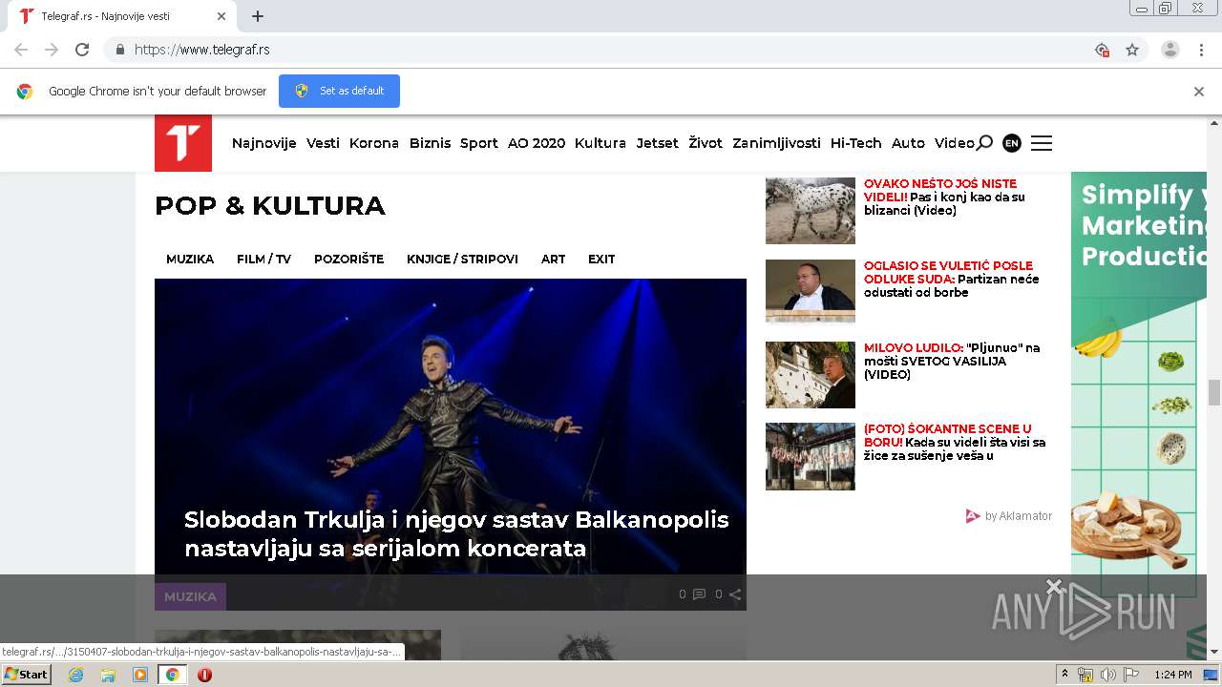
Task: Open a new browser tab
Action: click(x=258, y=16)
